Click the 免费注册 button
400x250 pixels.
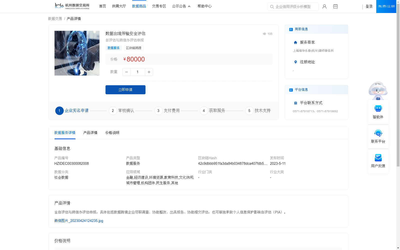coord(386,6)
